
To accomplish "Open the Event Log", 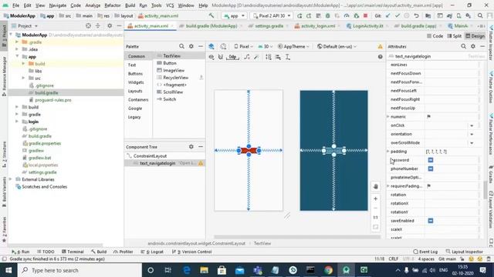I will click(425, 252).
